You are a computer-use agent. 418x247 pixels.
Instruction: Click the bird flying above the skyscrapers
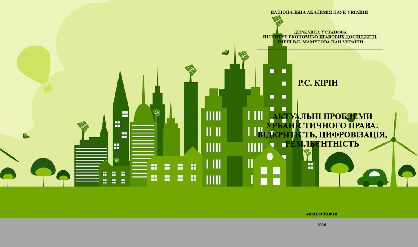click(x=225, y=52)
